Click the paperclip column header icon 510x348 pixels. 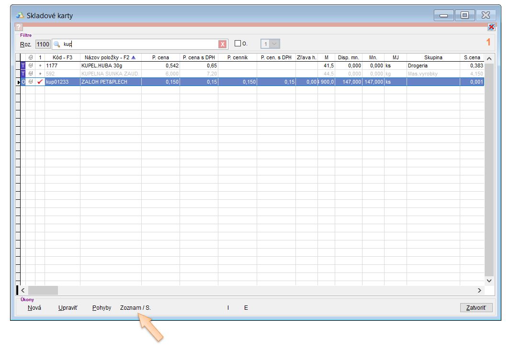(x=31, y=57)
